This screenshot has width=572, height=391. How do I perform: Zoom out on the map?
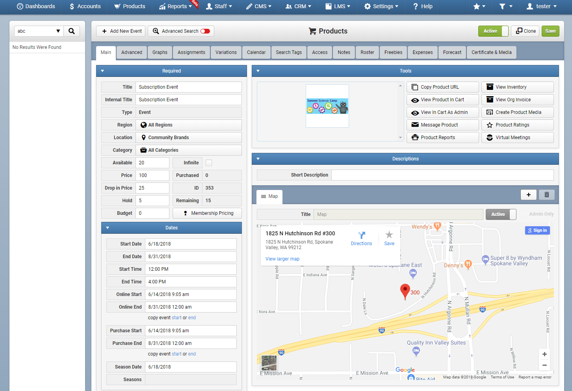coord(544,365)
